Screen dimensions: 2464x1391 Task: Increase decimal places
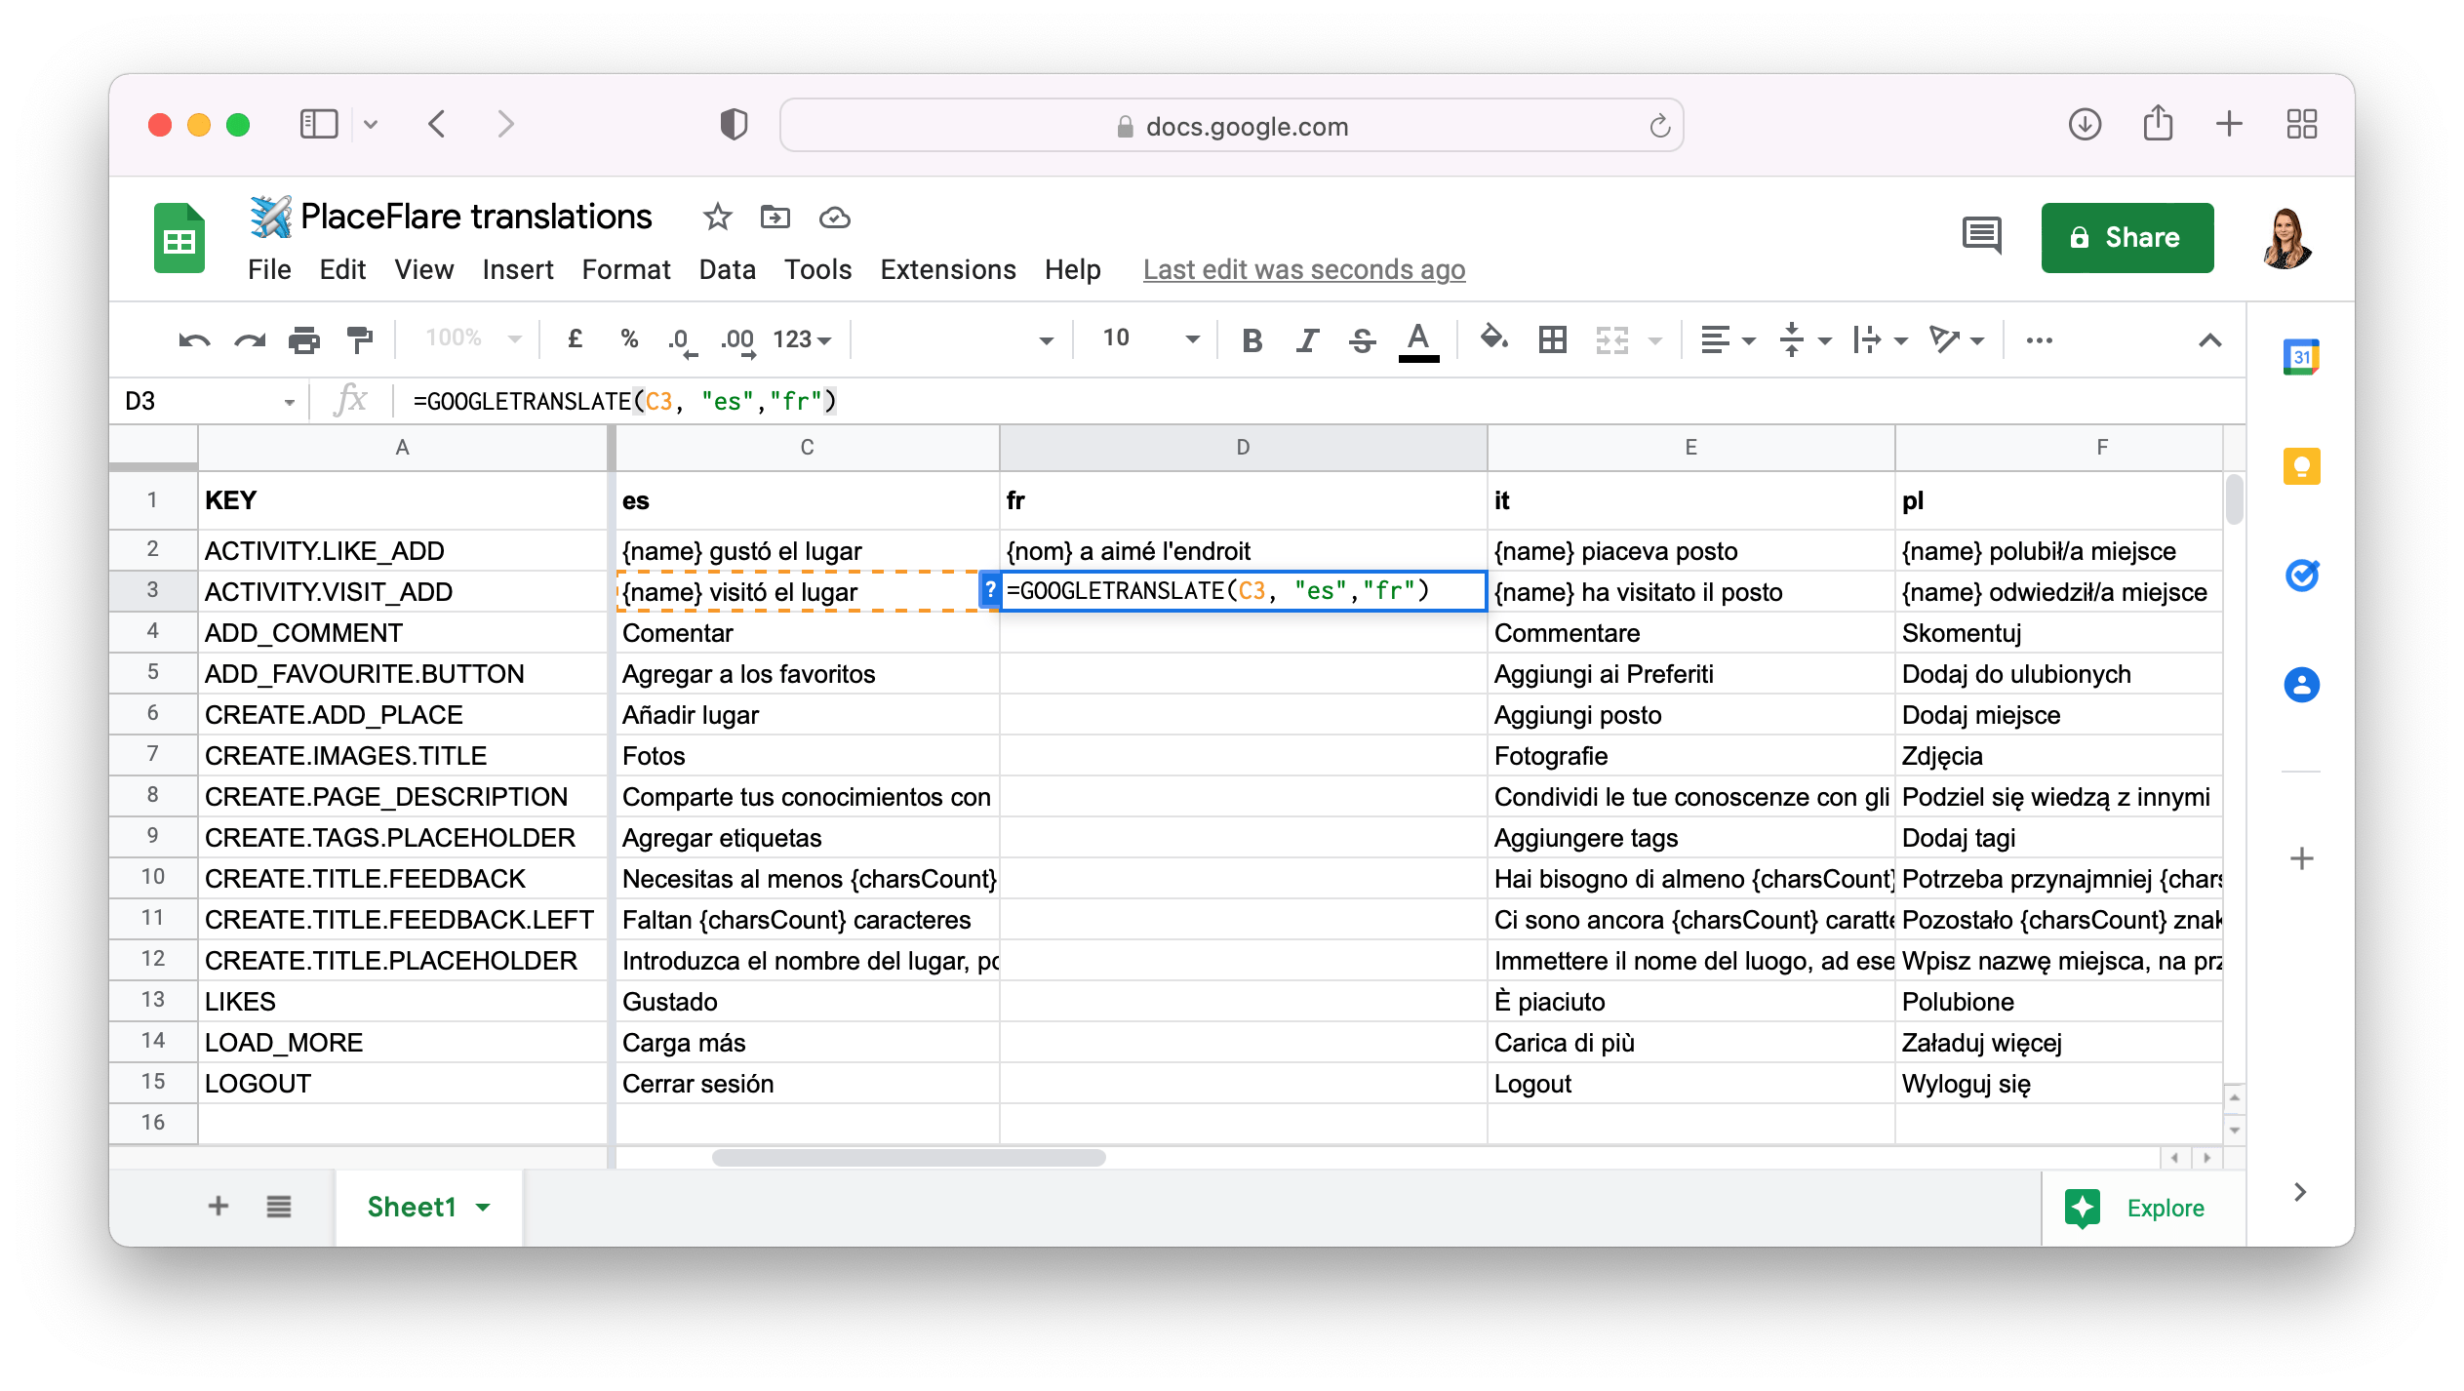pyautogui.click(x=737, y=340)
